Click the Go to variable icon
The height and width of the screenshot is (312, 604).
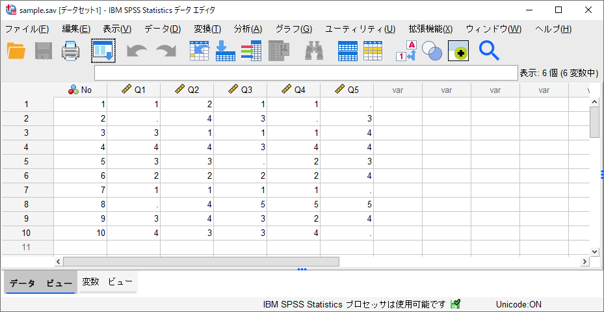(226, 51)
